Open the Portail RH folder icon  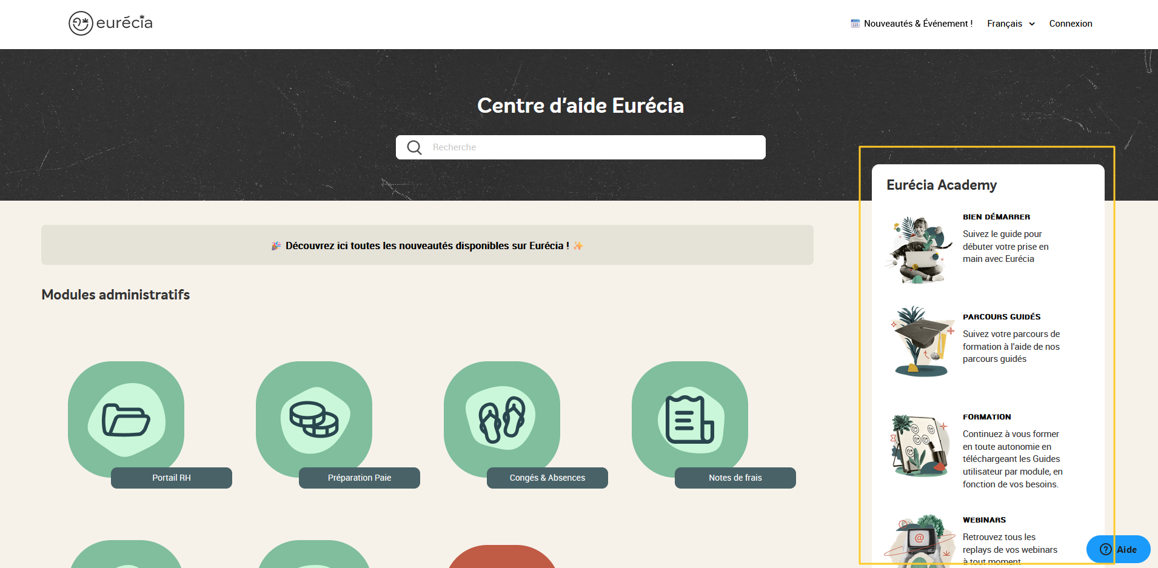click(x=126, y=419)
